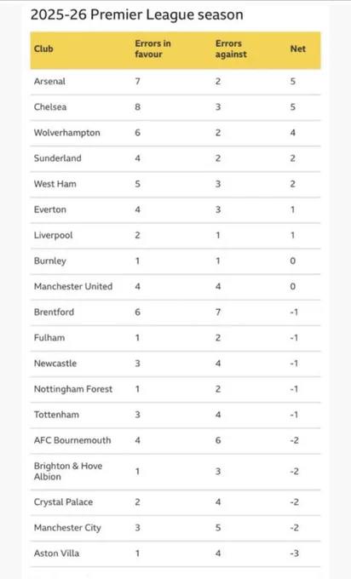Screen dimensions: 351x579
Task: Select the Tottenham club name
Action: pyautogui.click(x=56, y=415)
